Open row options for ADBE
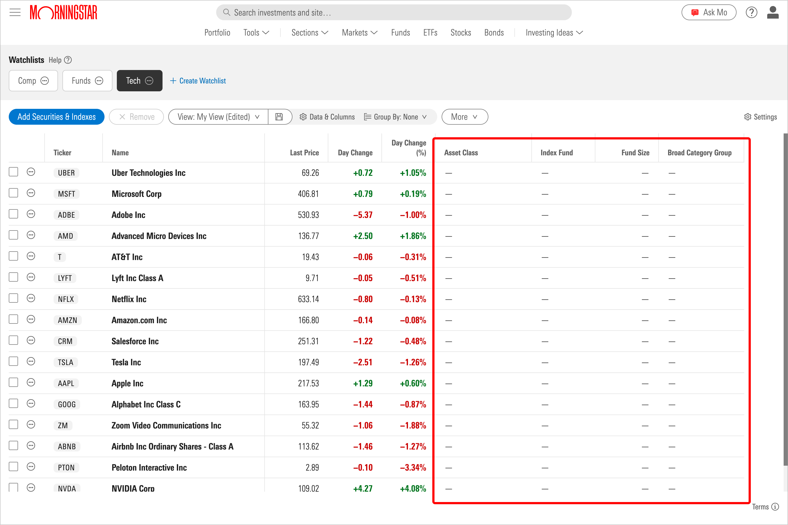This screenshot has height=525, width=788. tap(31, 214)
